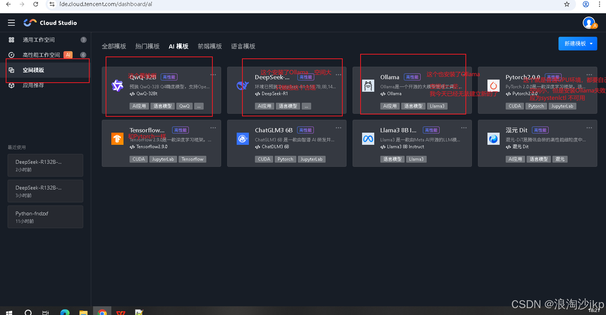Open more options on Llama3 8B card
606x315 pixels.
pyautogui.click(x=464, y=128)
